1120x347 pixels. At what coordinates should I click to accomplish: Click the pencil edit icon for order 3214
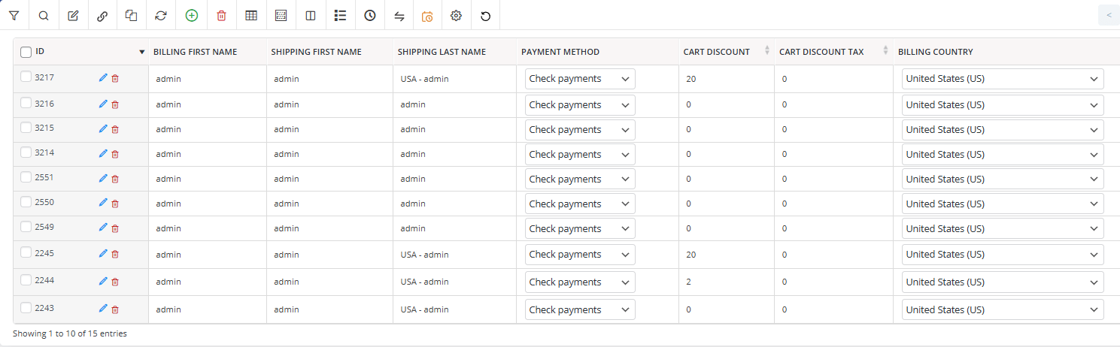103,153
